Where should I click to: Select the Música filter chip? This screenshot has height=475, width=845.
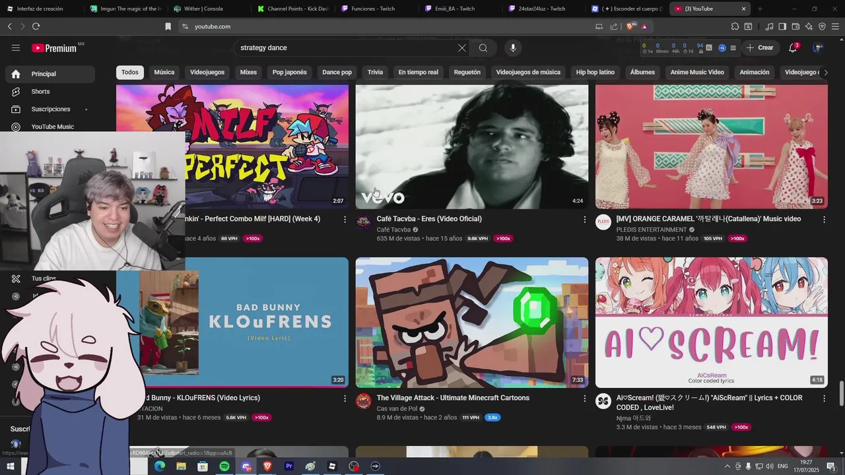click(164, 72)
